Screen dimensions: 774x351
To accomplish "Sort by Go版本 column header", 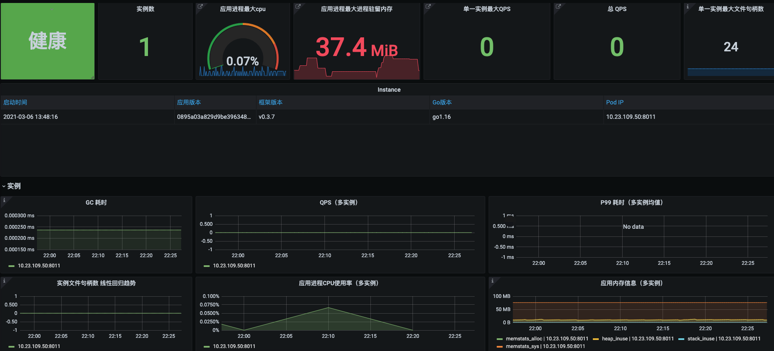I will pyautogui.click(x=442, y=102).
